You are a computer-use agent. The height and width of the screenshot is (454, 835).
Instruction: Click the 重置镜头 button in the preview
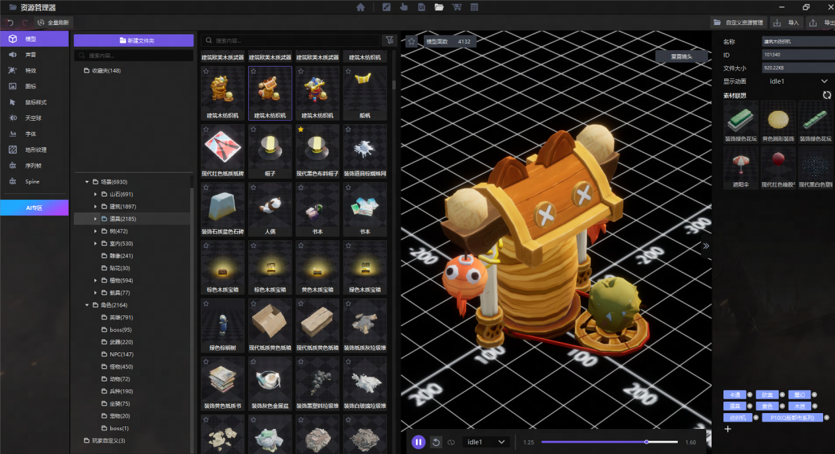[x=681, y=56]
